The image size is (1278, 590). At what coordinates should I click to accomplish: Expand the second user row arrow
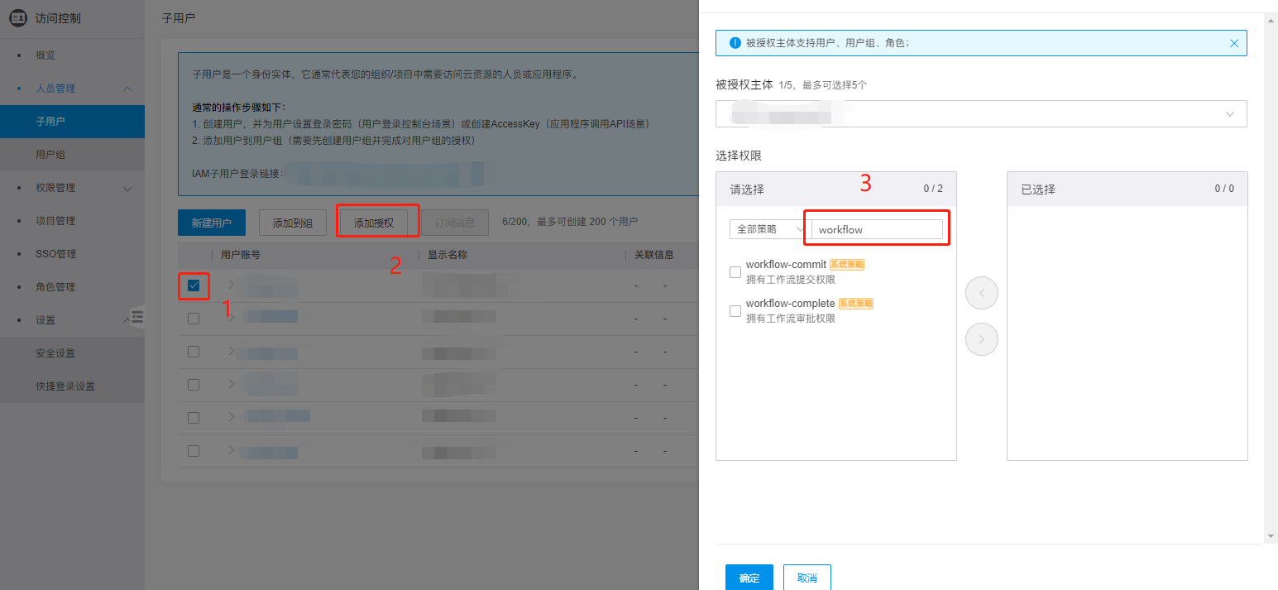pyautogui.click(x=232, y=319)
